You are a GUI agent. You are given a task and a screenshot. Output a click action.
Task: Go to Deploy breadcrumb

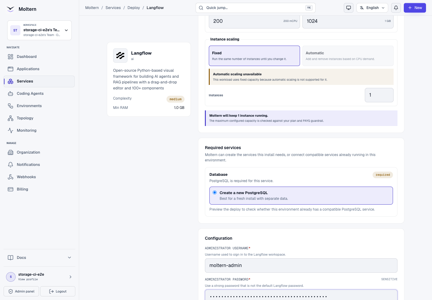click(134, 8)
